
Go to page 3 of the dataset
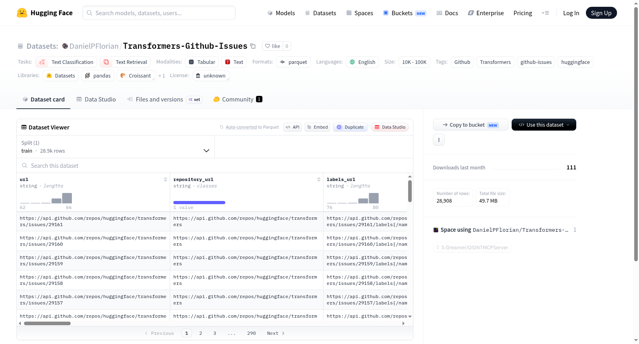(x=214, y=333)
